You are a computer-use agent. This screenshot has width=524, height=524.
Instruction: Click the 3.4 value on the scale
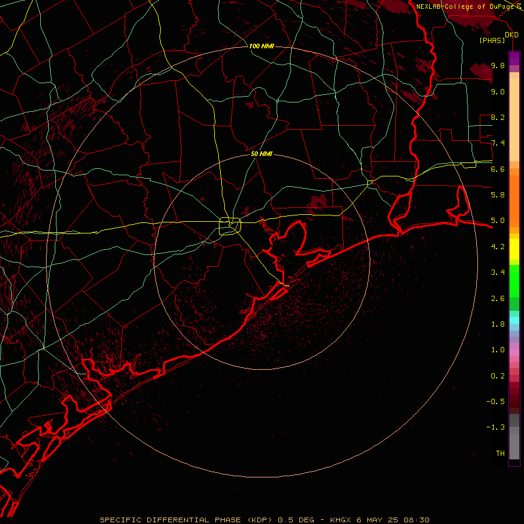point(498,272)
